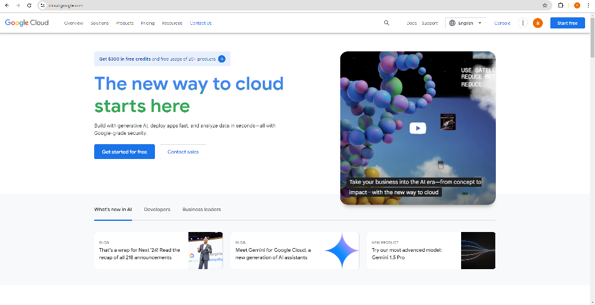Viewport: 595px width, 305px height.
Task: Click the browser back arrow
Action: tap(7, 6)
